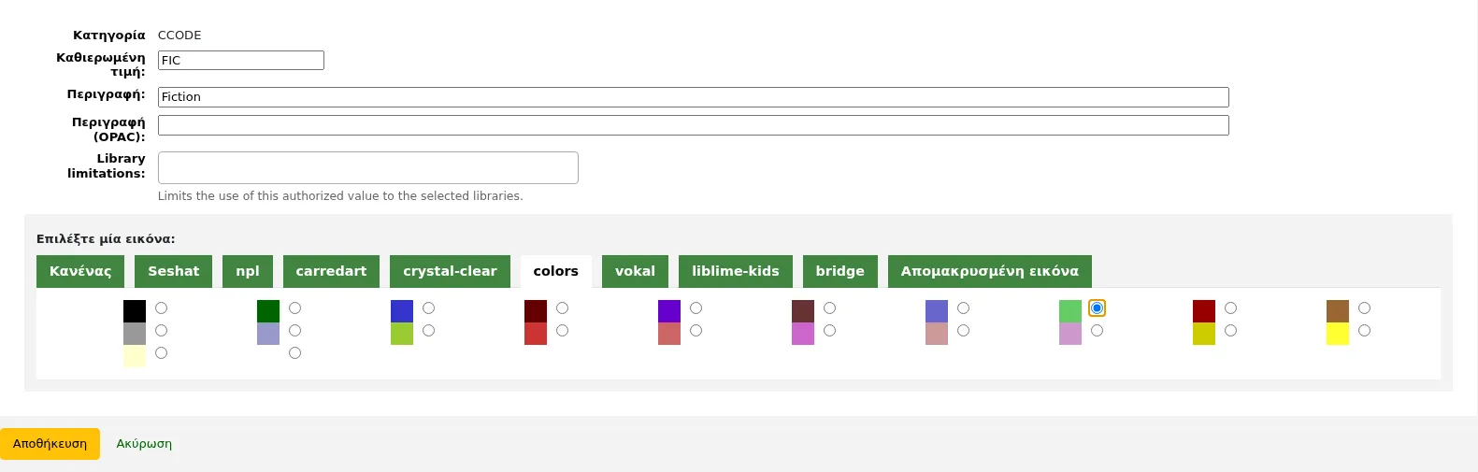This screenshot has height=472, width=1478.
Task: Select radio button beside orchid magenta swatch
Action: (830, 331)
